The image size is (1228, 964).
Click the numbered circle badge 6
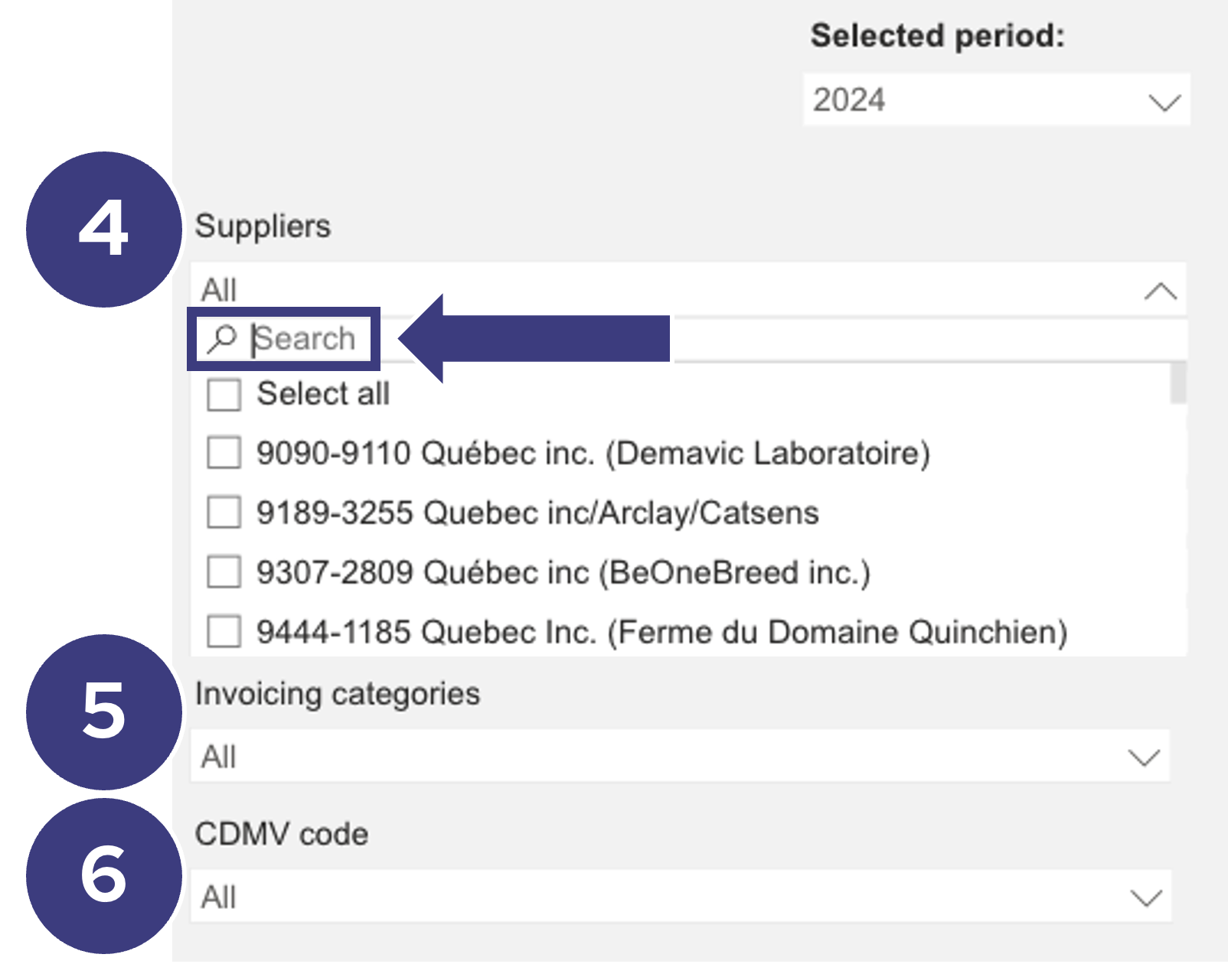pos(104,875)
